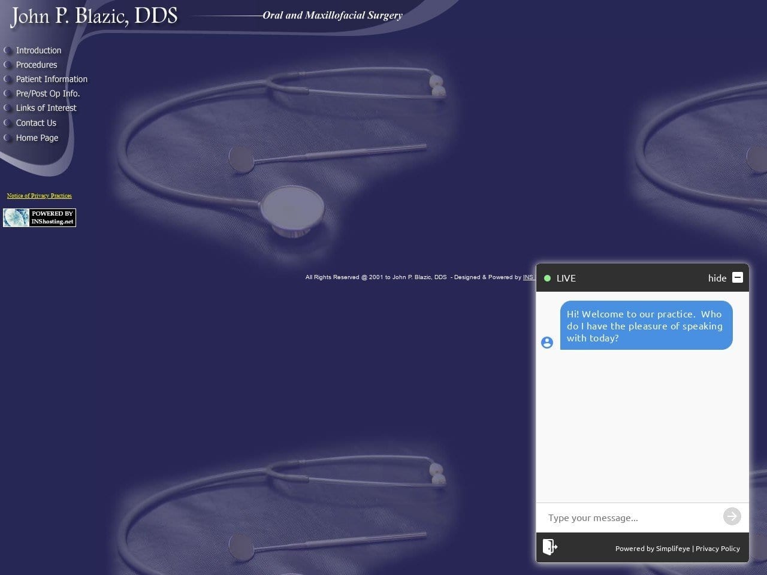Screen dimensions: 767x575
Task: Open Notice of Privacy Practices link
Action: point(40,196)
